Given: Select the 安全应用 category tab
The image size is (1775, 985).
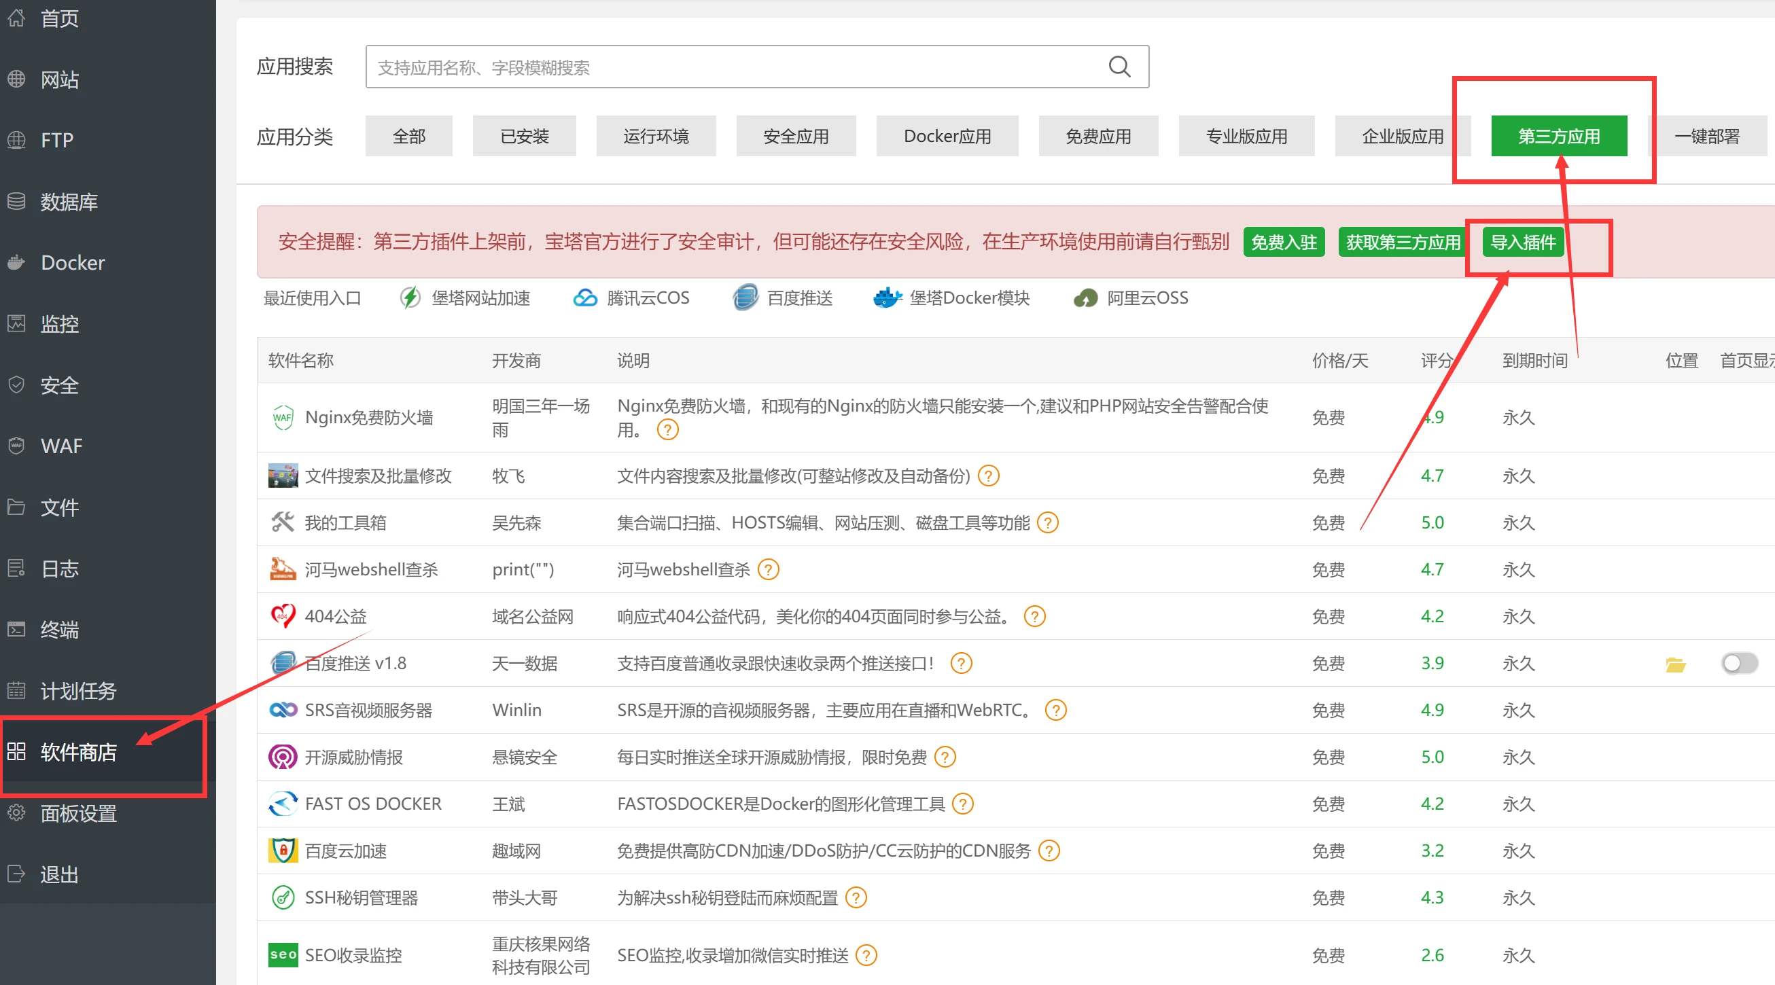Looking at the screenshot, I should [796, 137].
